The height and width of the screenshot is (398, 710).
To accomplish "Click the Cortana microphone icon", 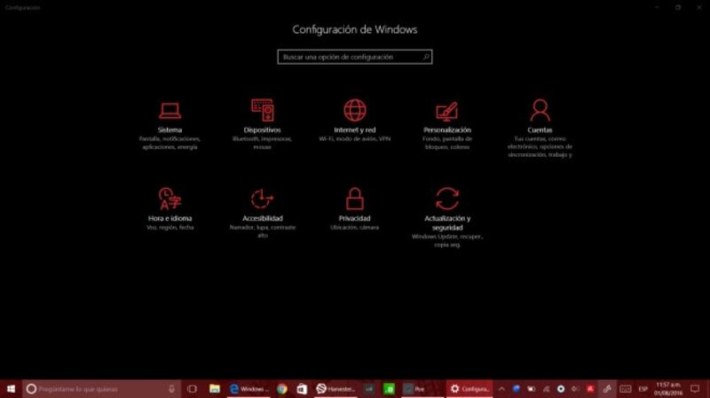I will [x=171, y=388].
